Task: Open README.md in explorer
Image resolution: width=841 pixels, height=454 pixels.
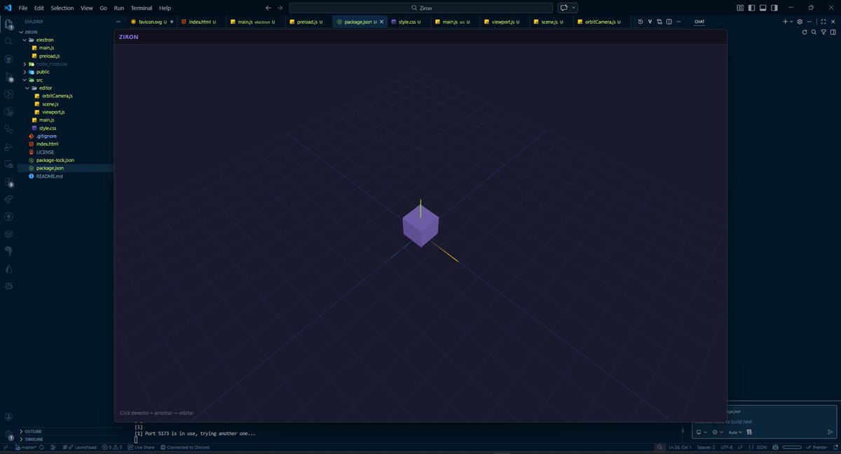Action: 49,176
